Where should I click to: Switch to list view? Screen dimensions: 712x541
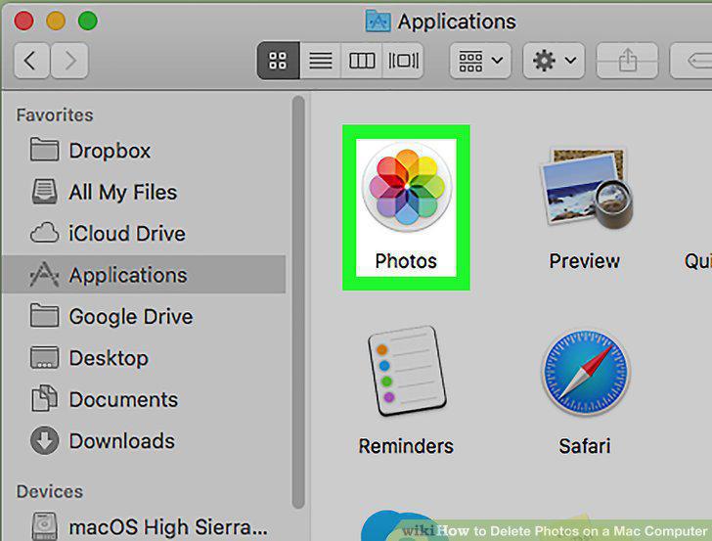(x=320, y=61)
